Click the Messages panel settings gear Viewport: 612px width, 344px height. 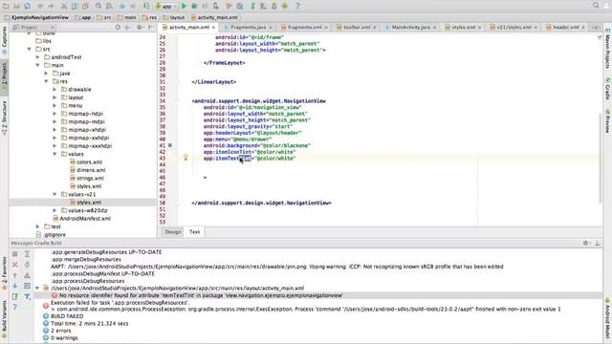(x=585, y=243)
